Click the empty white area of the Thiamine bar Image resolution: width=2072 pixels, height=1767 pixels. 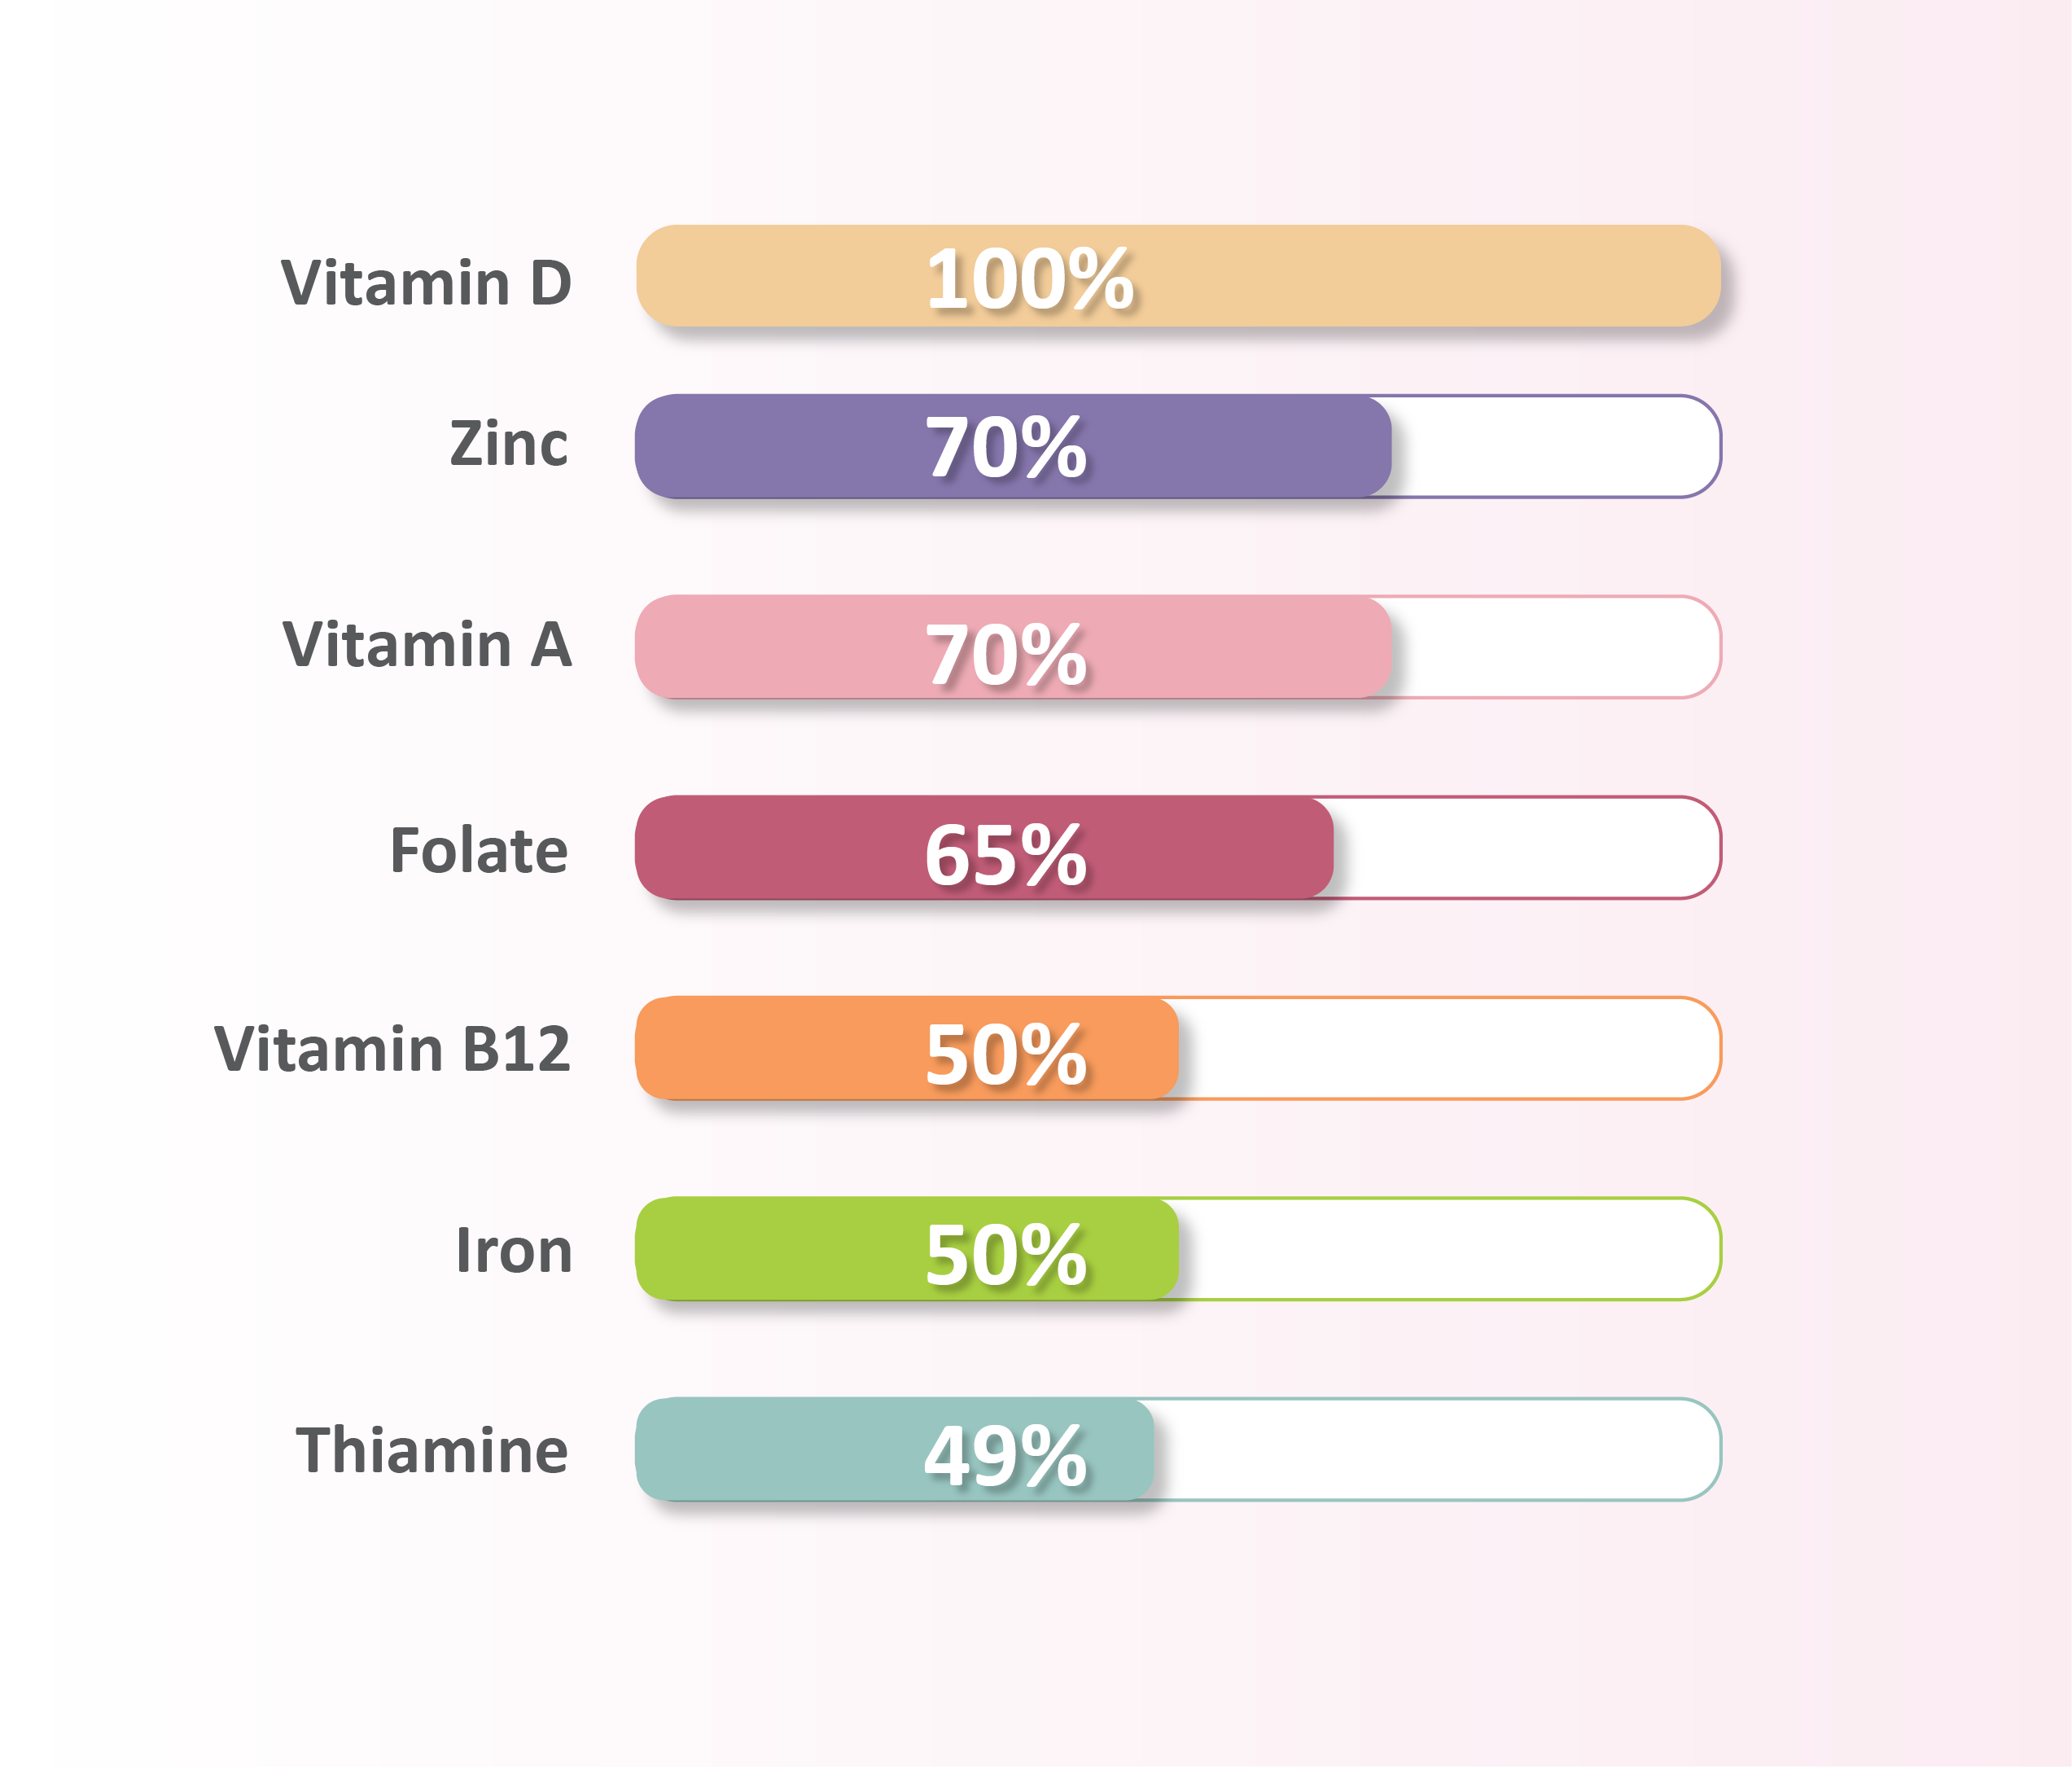1435,1449
